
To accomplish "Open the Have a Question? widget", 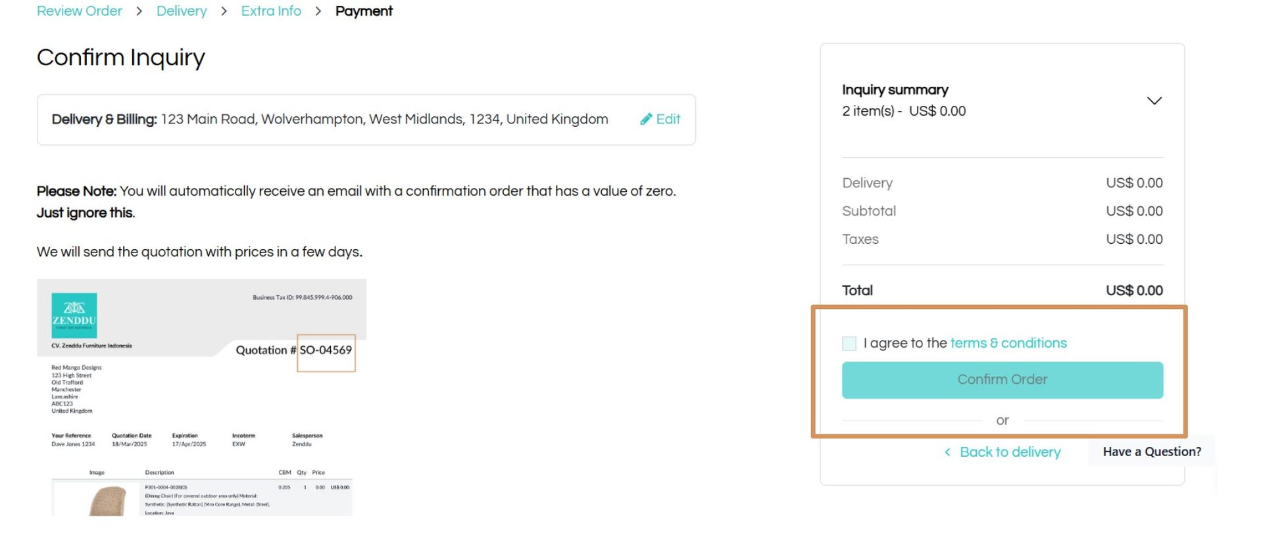I will (1151, 452).
